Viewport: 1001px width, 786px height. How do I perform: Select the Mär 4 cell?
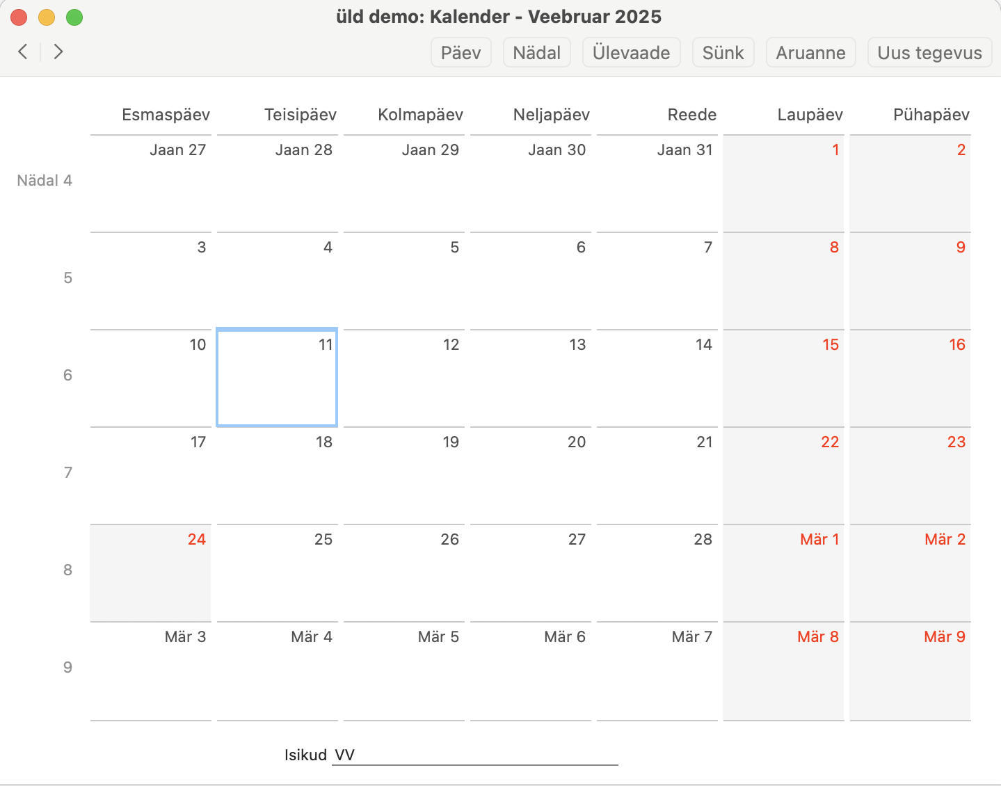coord(278,671)
